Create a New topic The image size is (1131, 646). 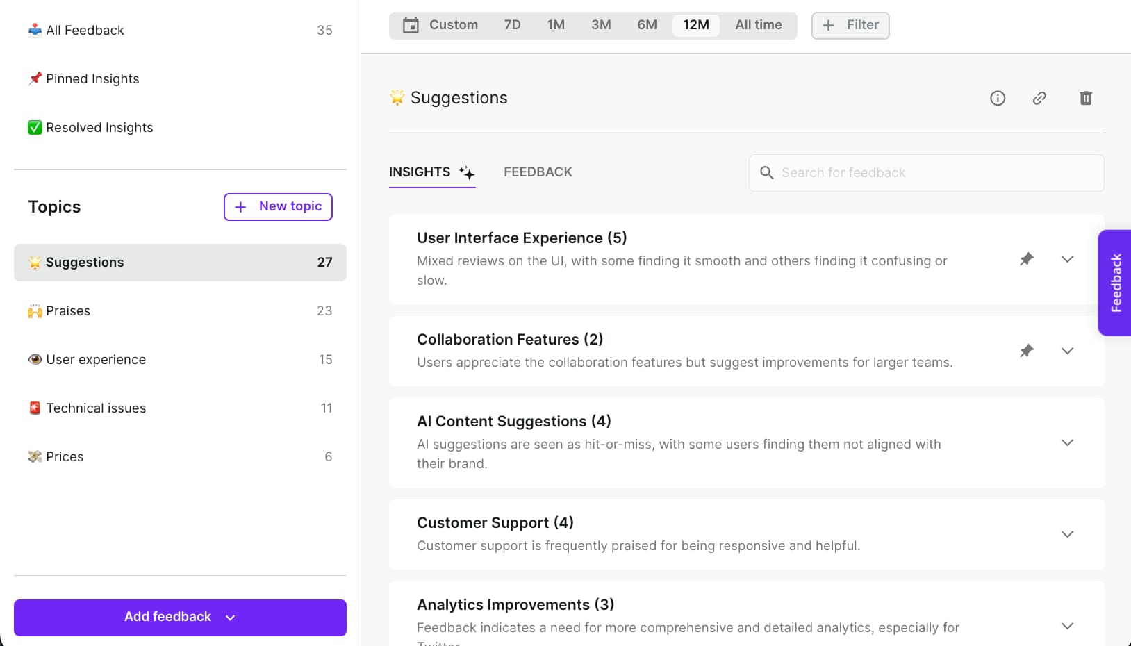[x=278, y=207]
